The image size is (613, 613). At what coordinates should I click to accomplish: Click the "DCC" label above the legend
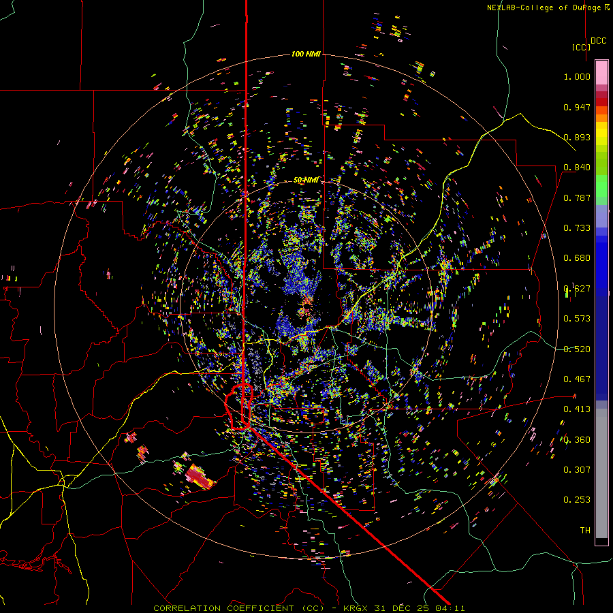click(x=599, y=41)
